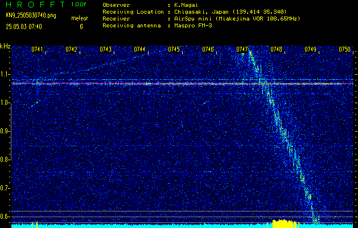Click the Maspro FM-3 antenna text
Image resolution: width=358 pixels, height=228 pixels.
tap(193, 26)
